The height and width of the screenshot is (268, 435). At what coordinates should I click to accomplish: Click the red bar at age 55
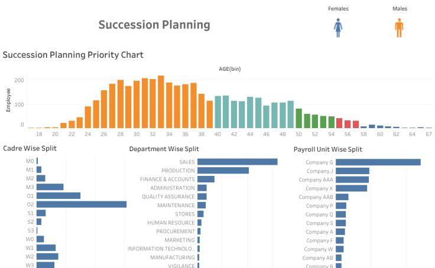(339, 123)
